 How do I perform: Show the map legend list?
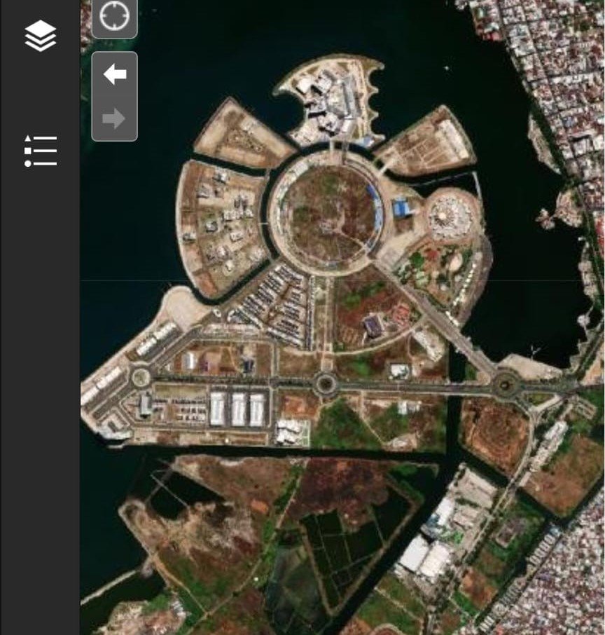coord(40,151)
